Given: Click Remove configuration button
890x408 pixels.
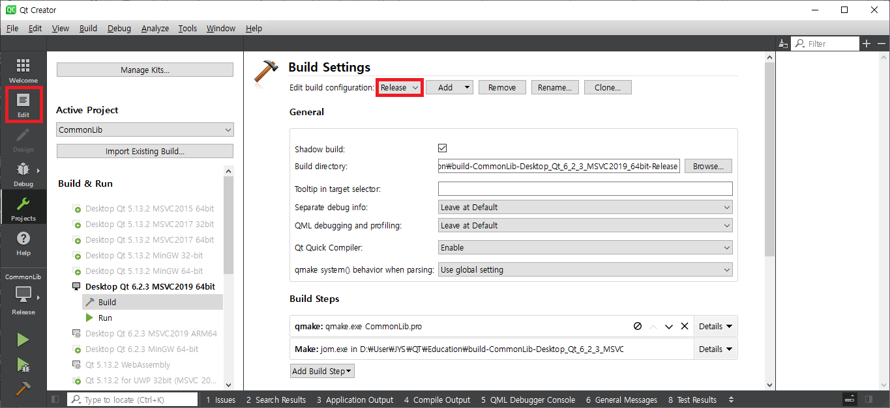Looking at the screenshot, I should 502,87.
